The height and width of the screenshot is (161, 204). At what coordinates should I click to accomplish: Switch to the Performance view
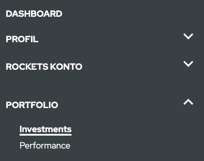point(45,146)
